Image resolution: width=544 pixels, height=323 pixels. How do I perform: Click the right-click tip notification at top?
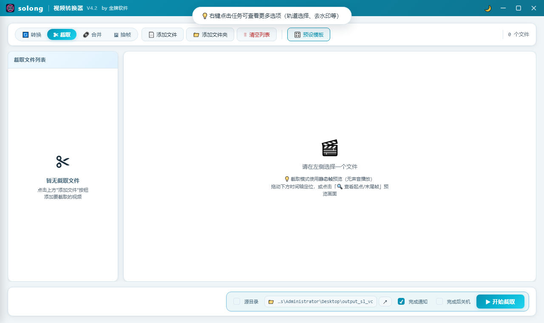(272, 16)
